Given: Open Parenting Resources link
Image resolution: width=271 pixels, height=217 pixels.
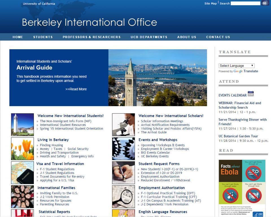Looking at the screenshot, I should pyautogui.click(x=54, y=204).
